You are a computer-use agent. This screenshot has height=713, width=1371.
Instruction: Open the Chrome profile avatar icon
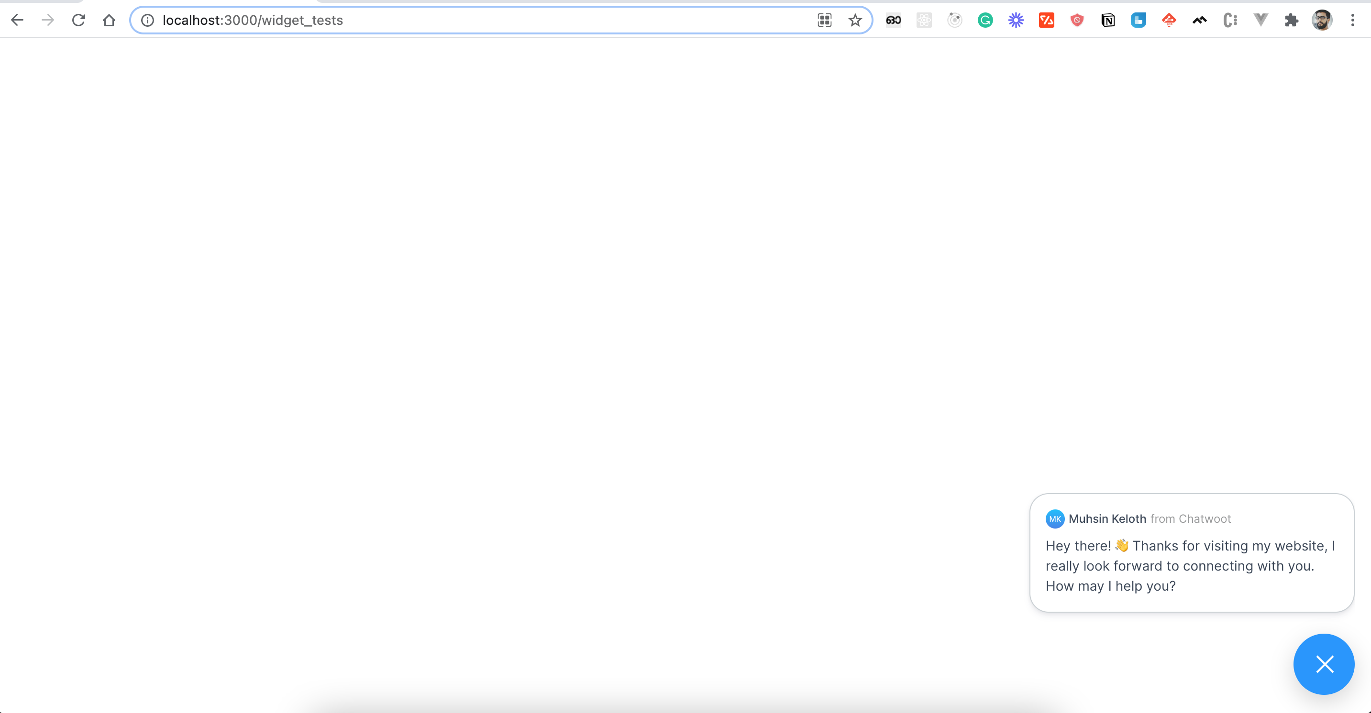pos(1322,20)
